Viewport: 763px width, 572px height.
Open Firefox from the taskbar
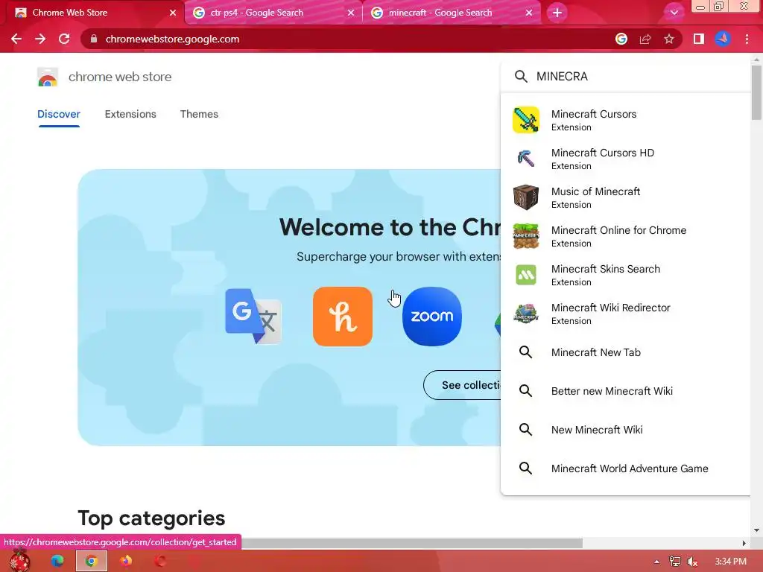click(x=126, y=561)
